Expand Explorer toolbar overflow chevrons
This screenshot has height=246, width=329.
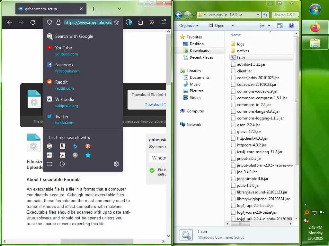tap(233, 26)
